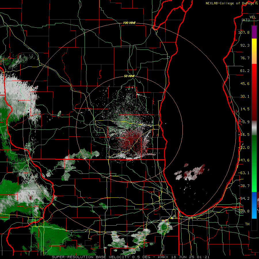Image resolution: width=259 pixels, height=259 pixels.
Task: Click the -0.9 value on the velocity scale
Action: tap(245, 122)
